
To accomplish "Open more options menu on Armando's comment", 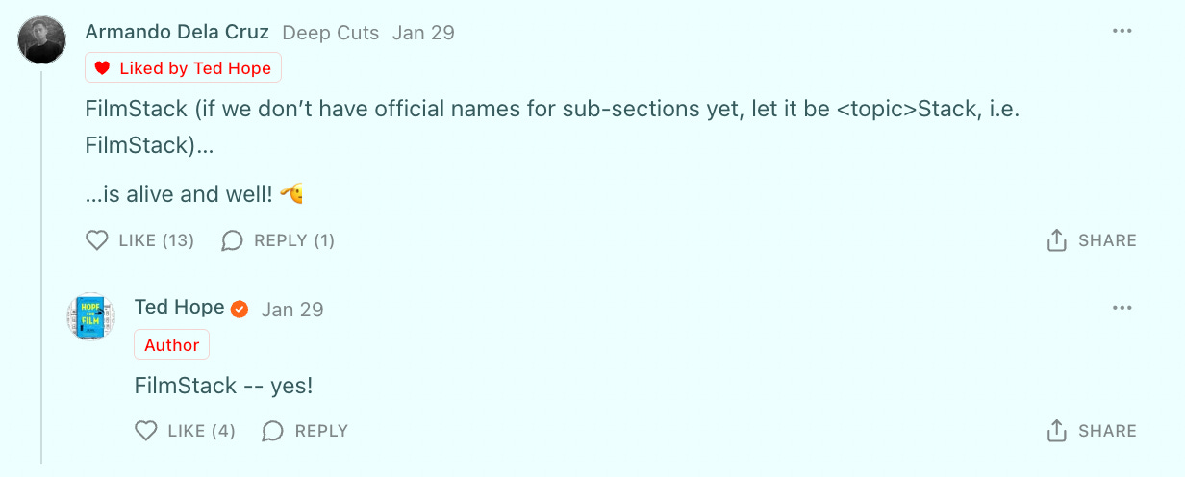I will tap(1122, 31).
